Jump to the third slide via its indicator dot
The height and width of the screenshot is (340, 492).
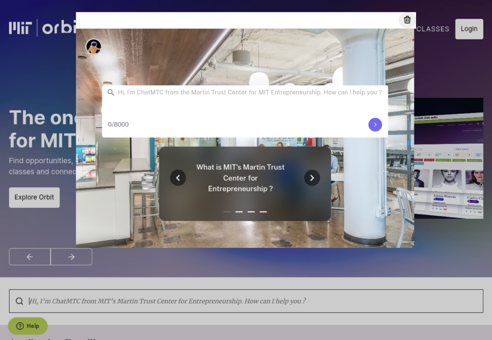click(251, 211)
